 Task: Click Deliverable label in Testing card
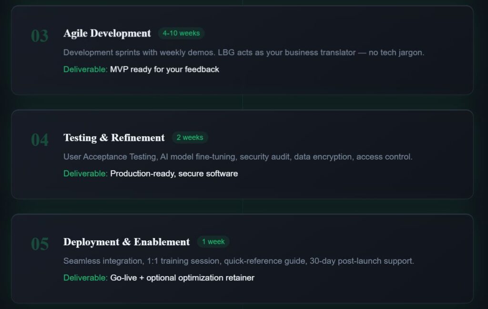pos(85,174)
